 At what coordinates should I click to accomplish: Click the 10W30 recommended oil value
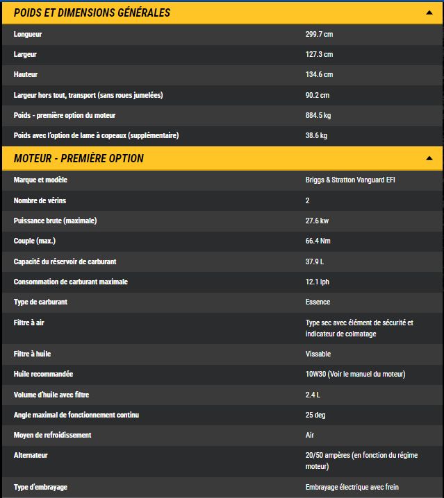355,374
